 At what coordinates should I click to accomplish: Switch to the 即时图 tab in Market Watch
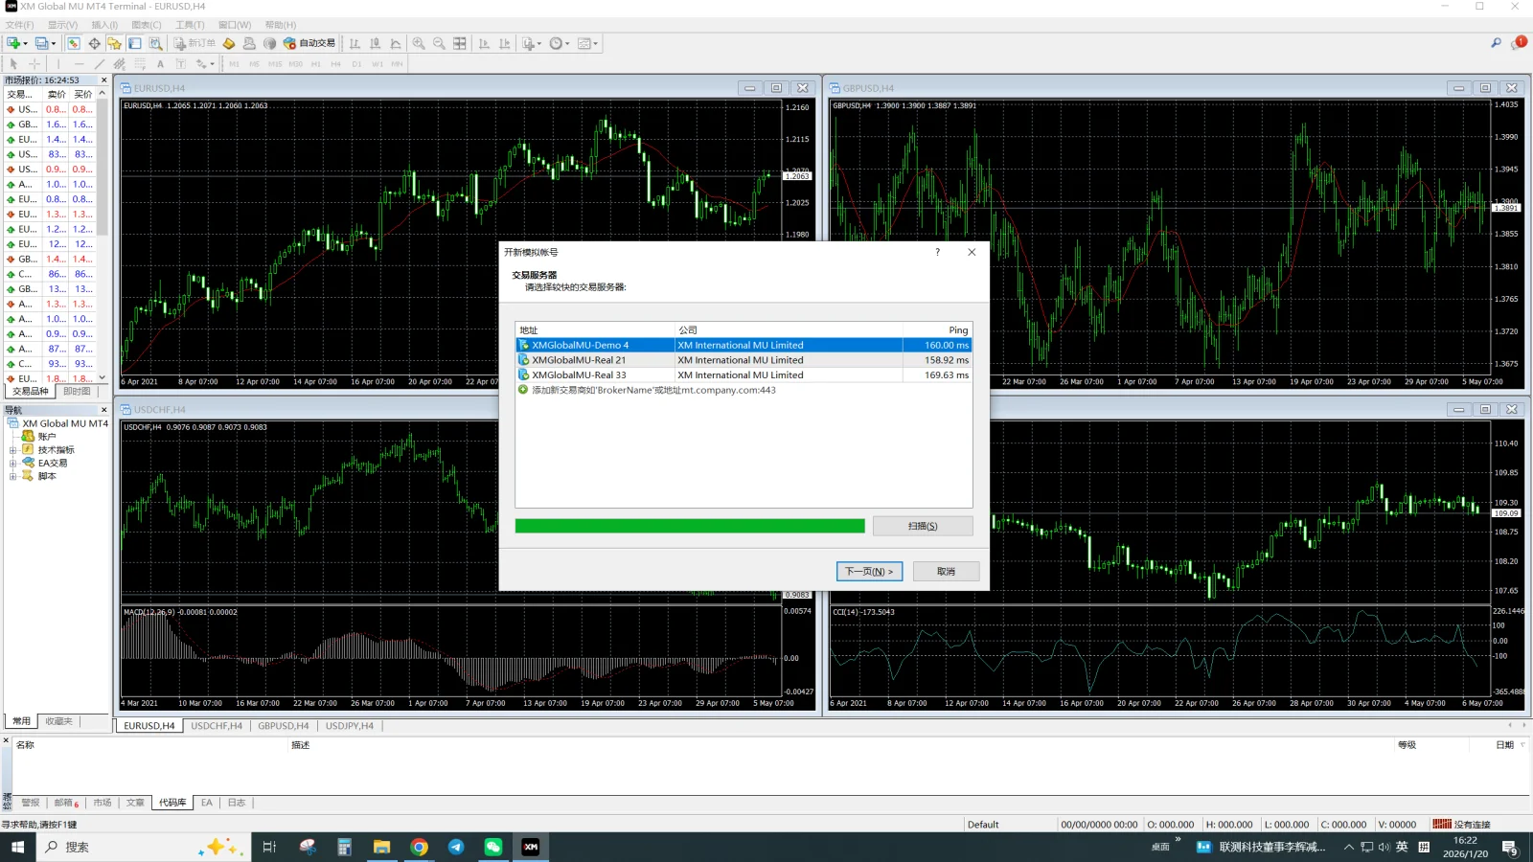pyautogui.click(x=77, y=392)
